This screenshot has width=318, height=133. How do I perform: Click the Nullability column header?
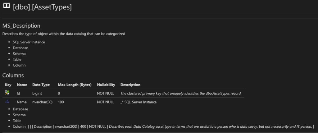pos(106,85)
